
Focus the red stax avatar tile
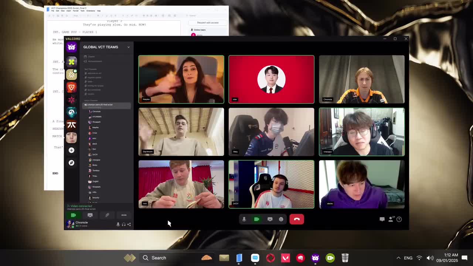271,79
